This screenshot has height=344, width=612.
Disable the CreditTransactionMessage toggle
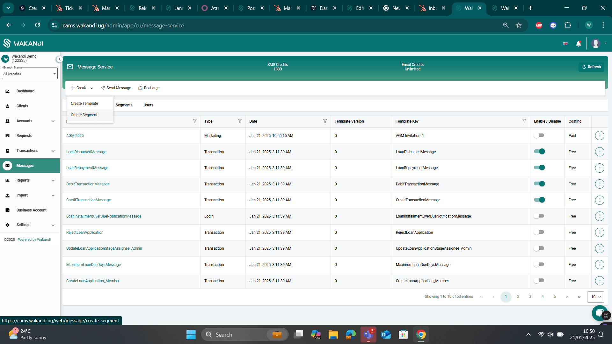539,200
